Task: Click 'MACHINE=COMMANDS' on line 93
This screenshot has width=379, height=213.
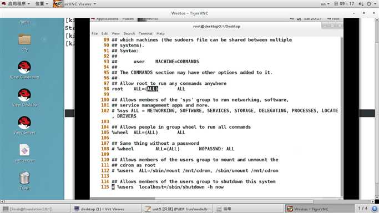Action: 177,62
